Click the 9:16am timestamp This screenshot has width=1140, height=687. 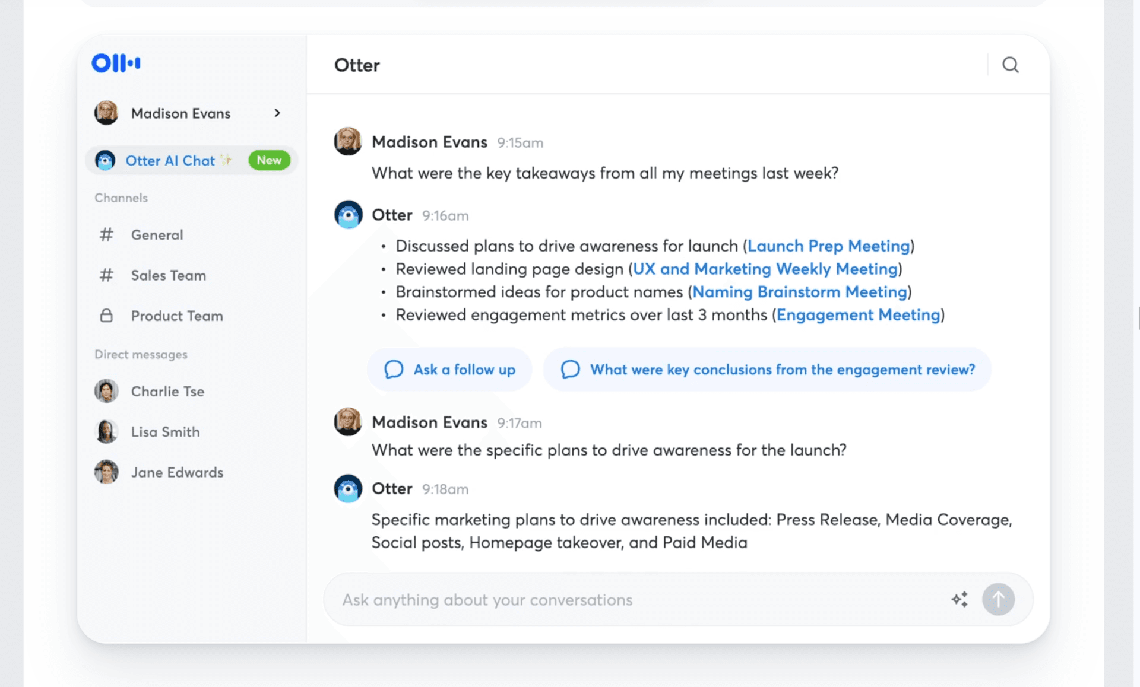[x=445, y=216]
